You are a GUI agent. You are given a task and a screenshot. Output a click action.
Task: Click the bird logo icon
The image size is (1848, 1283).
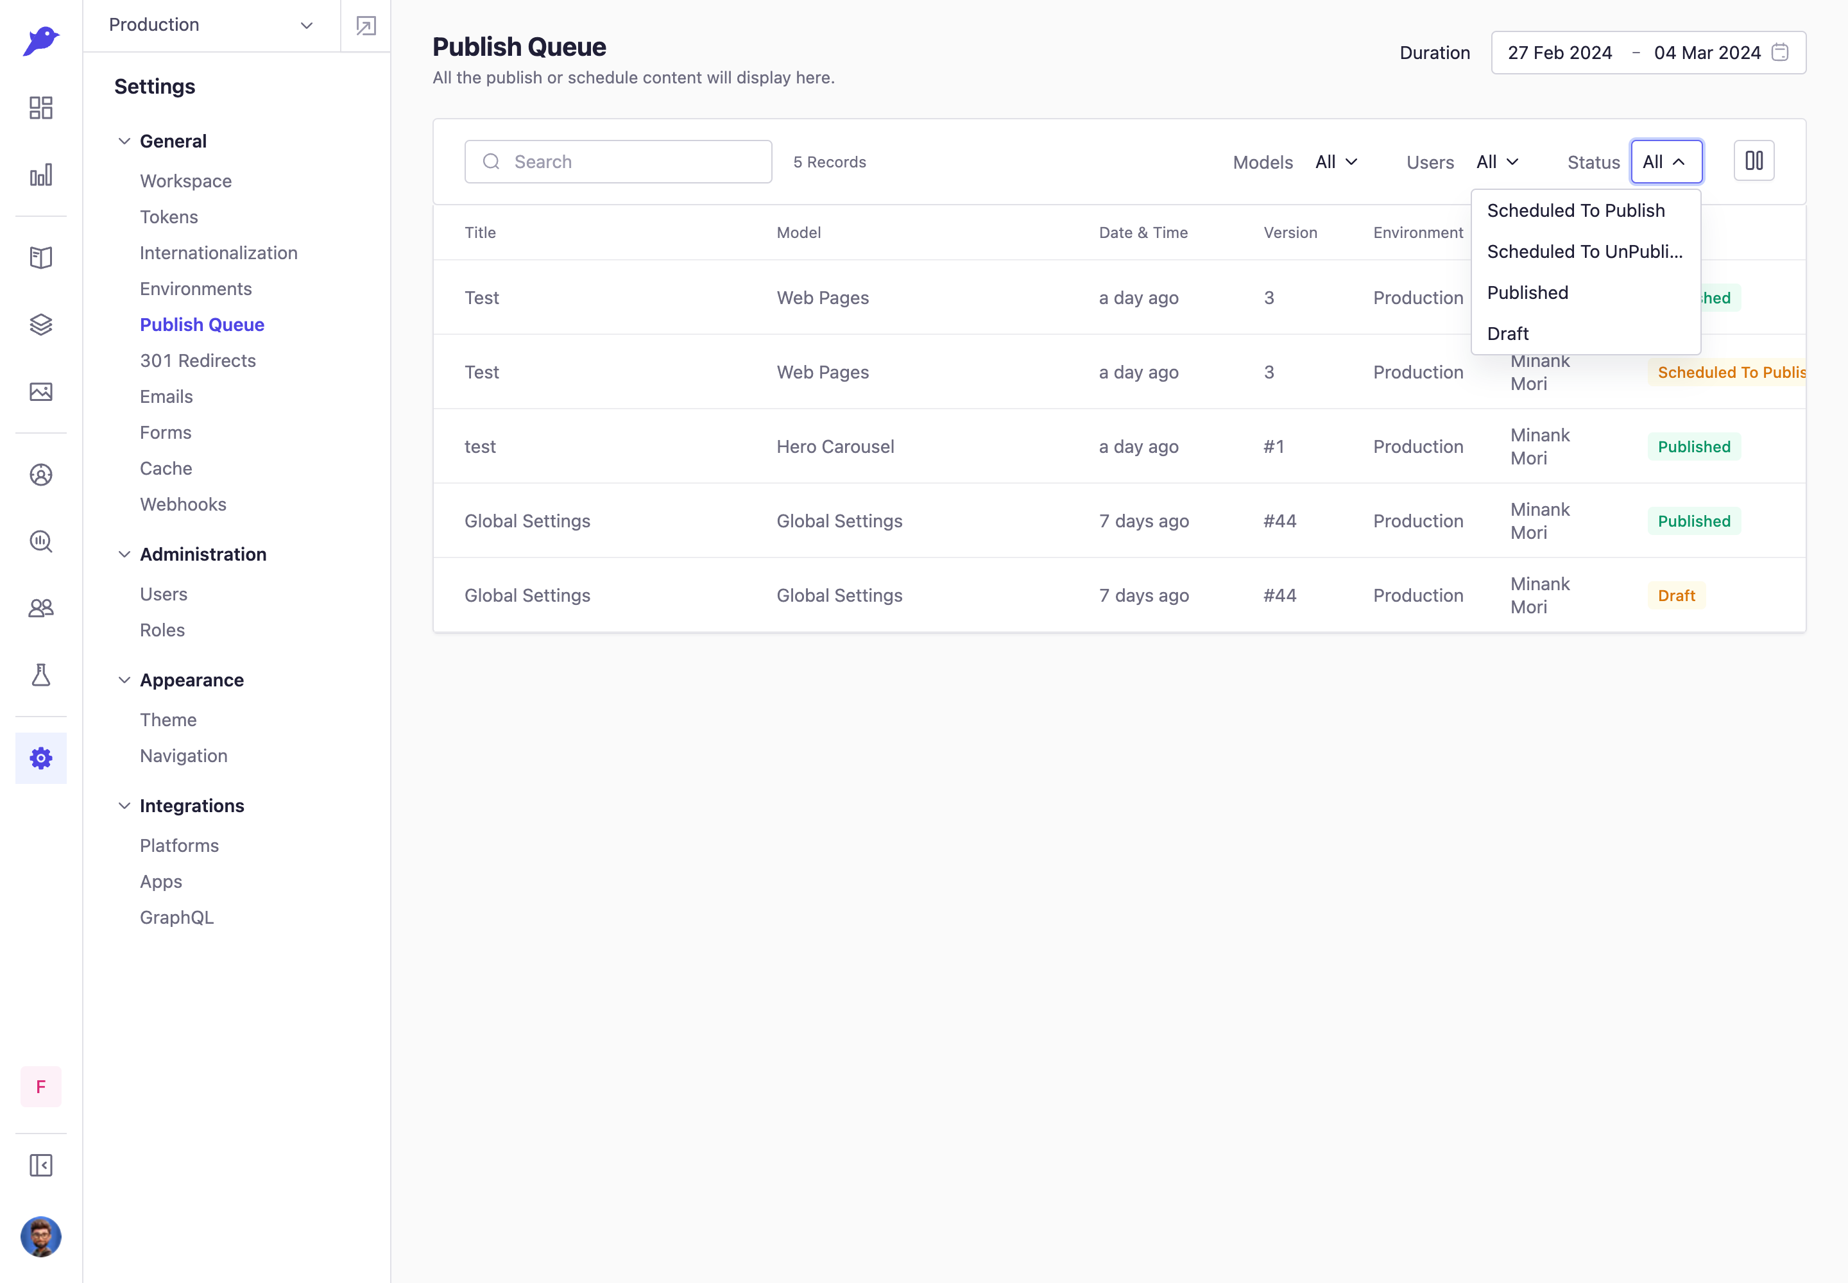[x=41, y=40]
